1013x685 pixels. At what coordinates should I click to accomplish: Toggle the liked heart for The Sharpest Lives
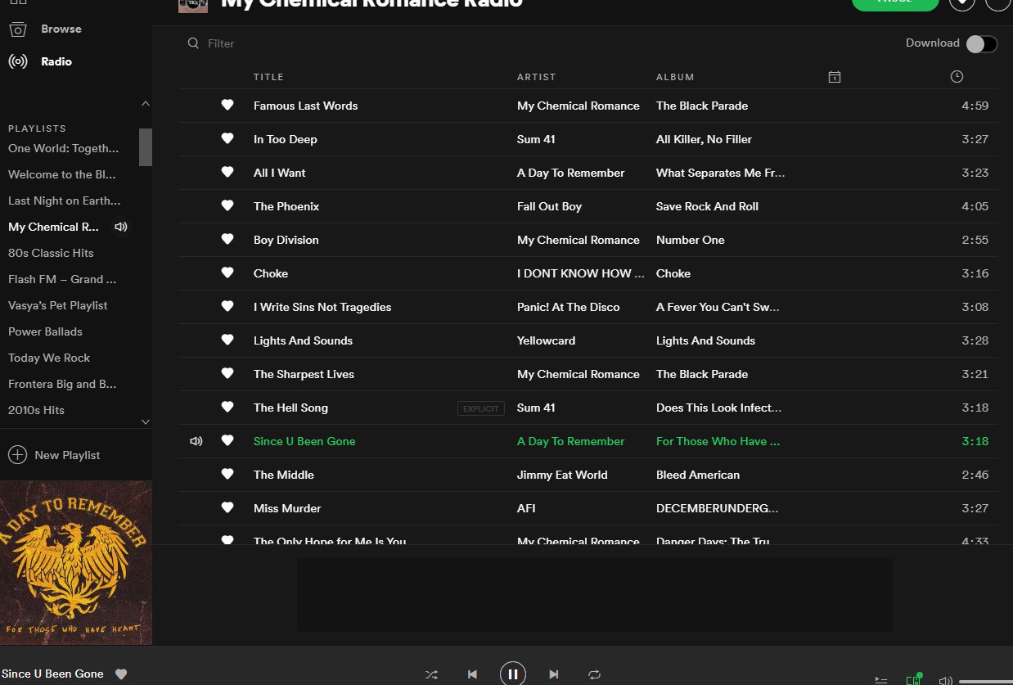tap(227, 373)
